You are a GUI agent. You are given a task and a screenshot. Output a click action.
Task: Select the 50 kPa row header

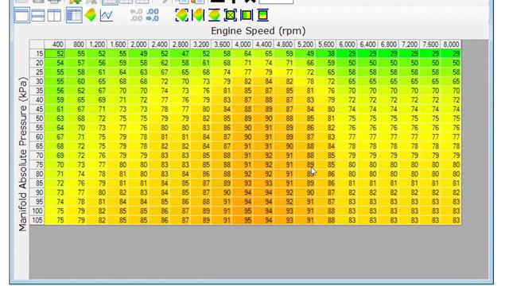[x=37, y=118]
